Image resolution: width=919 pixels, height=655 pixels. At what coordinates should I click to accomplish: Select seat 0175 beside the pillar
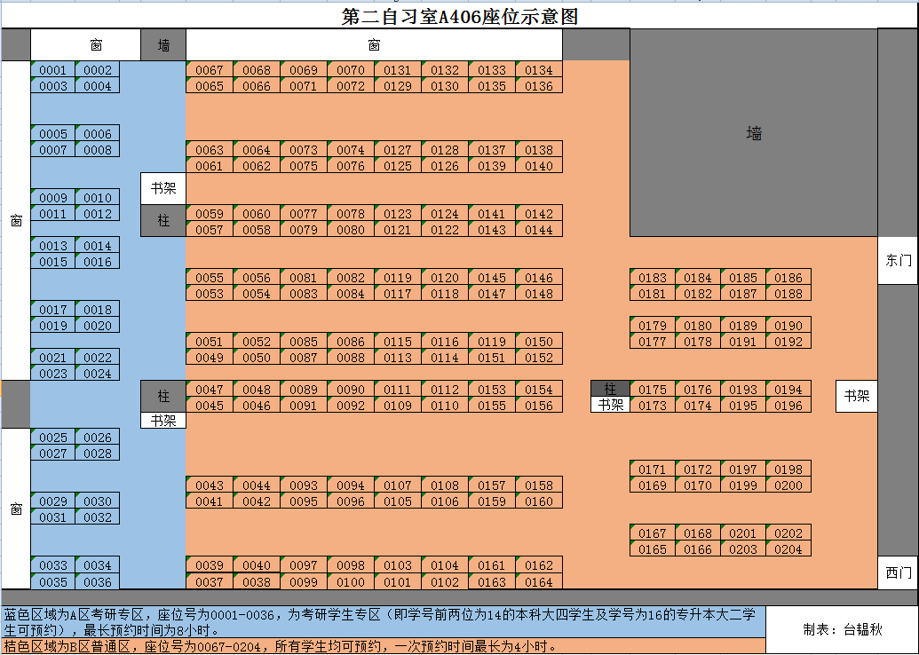pyautogui.click(x=653, y=390)
